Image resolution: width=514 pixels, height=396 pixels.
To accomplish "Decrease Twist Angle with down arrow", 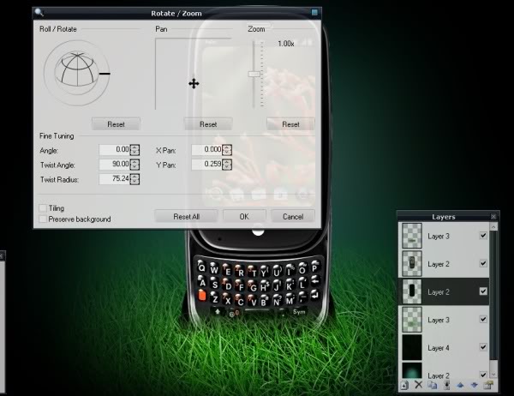I will [134, 167].
